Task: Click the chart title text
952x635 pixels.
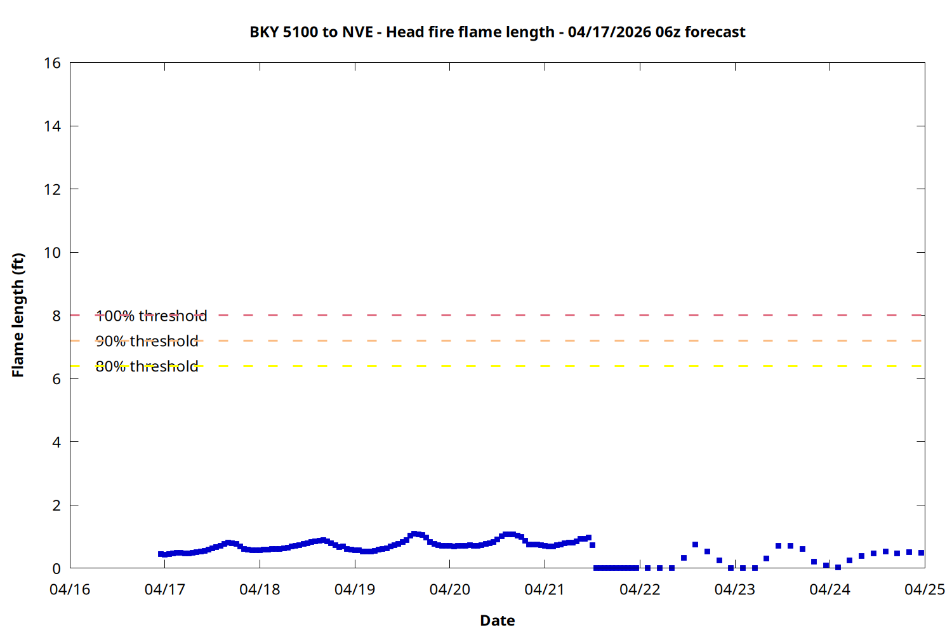Action: coord(497,32)
